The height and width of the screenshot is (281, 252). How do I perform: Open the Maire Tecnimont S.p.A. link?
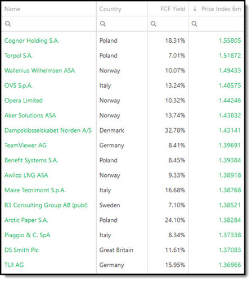tap(35, 191)
